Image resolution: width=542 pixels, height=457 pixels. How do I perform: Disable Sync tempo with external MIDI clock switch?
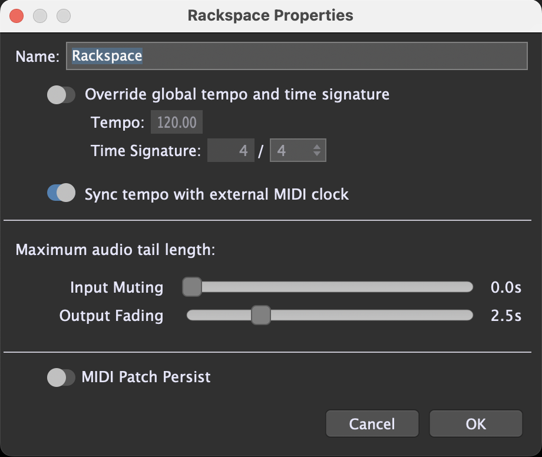pyautogui.click(x=61, y=193)
